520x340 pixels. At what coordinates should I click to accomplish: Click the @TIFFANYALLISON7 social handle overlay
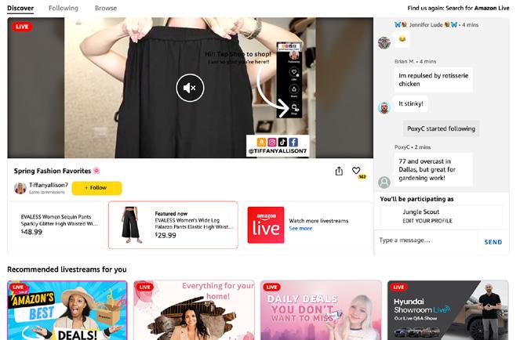(278, 151)
